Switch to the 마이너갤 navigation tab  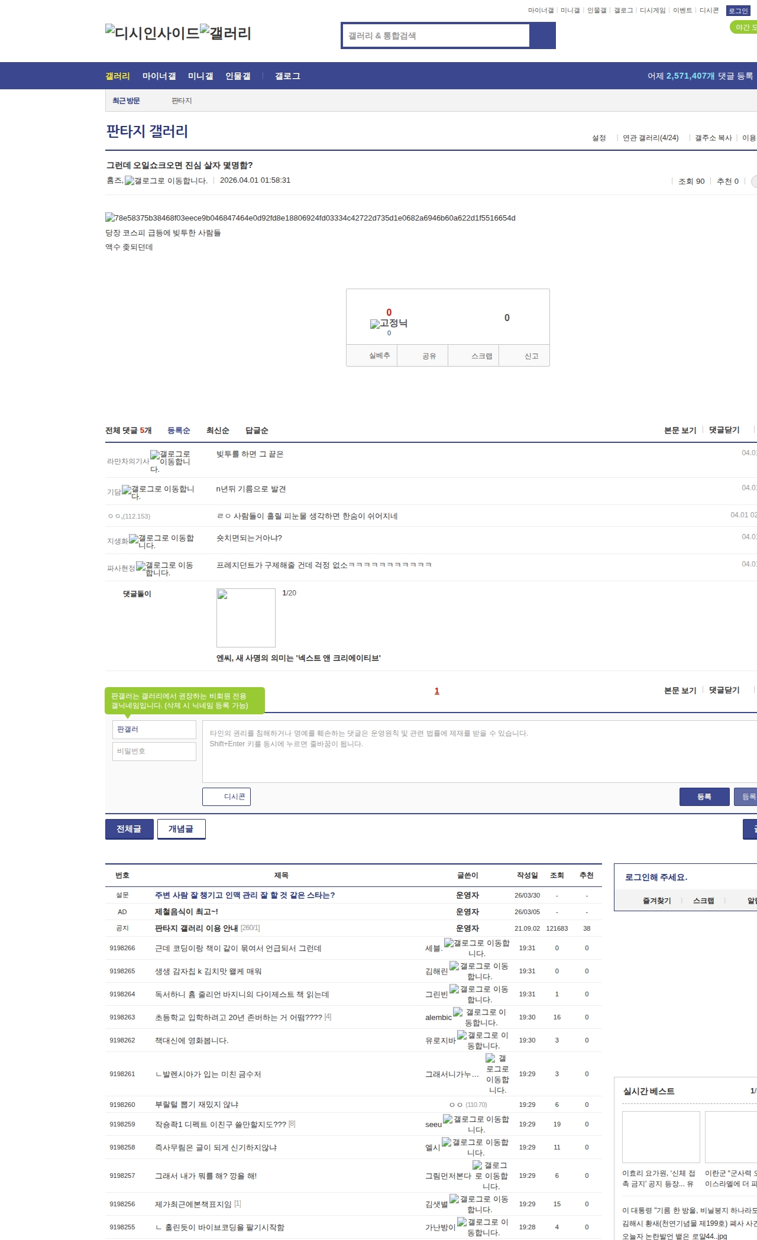(x=158, y=76)
